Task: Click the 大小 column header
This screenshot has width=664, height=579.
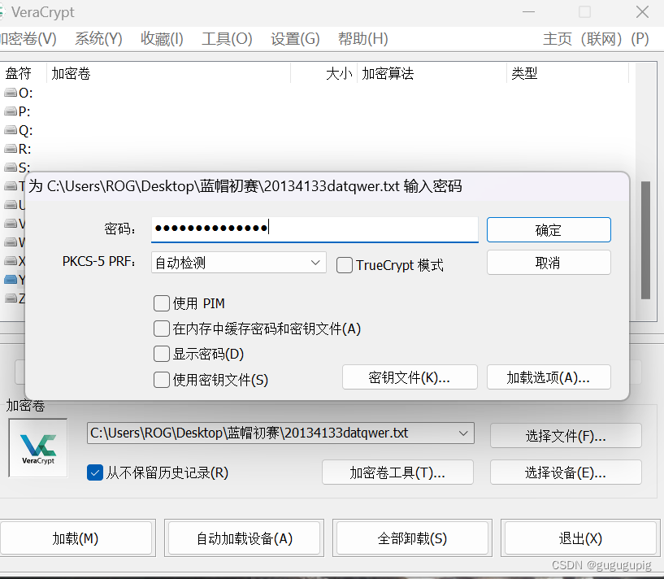Action: pyautogui.click(x=324, y=73)
